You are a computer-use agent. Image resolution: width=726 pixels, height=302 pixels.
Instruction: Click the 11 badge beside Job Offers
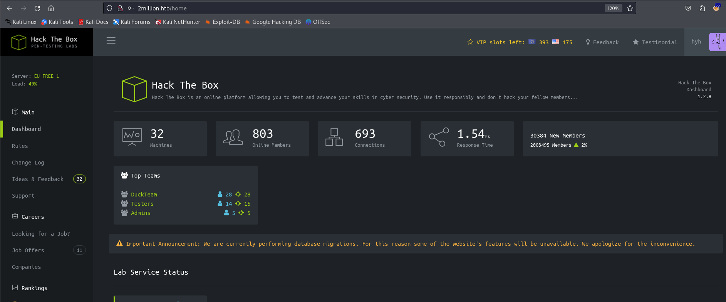[79, 250]
